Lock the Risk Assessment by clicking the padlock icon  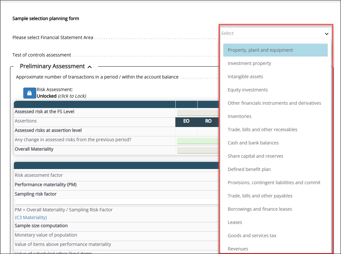(x=29, y=93)
